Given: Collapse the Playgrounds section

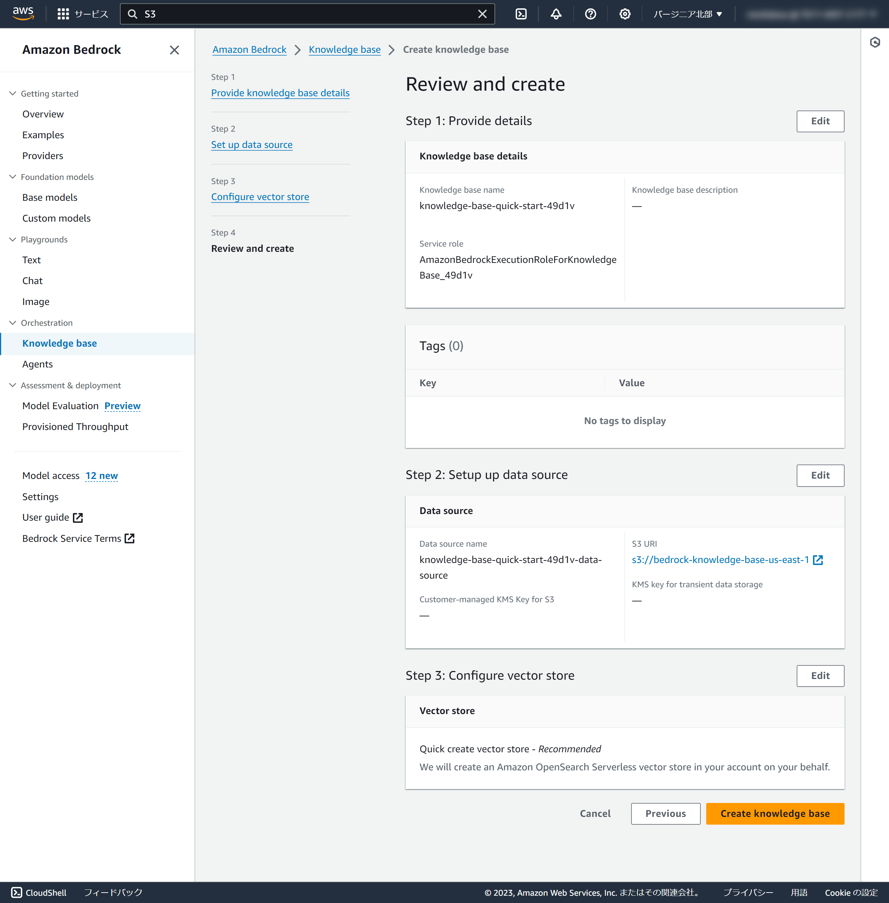Looking at the screenshot, I should point(13,240).
